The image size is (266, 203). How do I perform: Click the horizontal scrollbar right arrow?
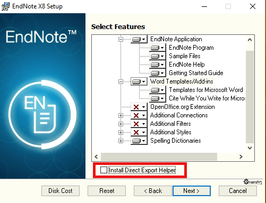point(241,156)
